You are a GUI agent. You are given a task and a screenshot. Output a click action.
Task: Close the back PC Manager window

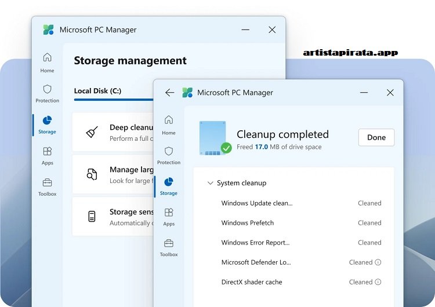[x=272, y=30]
